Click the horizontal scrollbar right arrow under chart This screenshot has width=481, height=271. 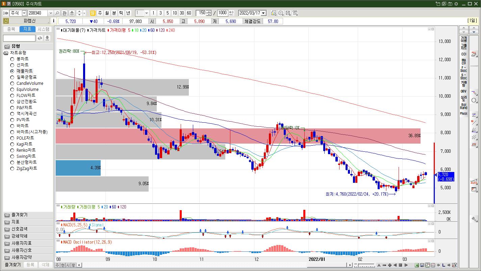point(351,265)
